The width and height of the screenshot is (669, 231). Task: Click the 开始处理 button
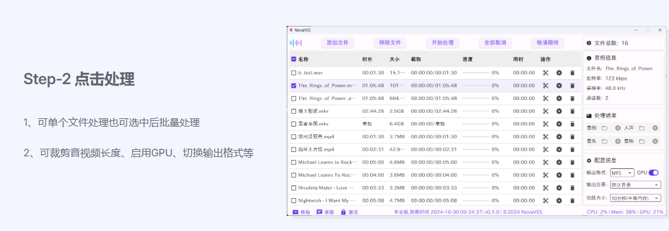pos(442,42)
